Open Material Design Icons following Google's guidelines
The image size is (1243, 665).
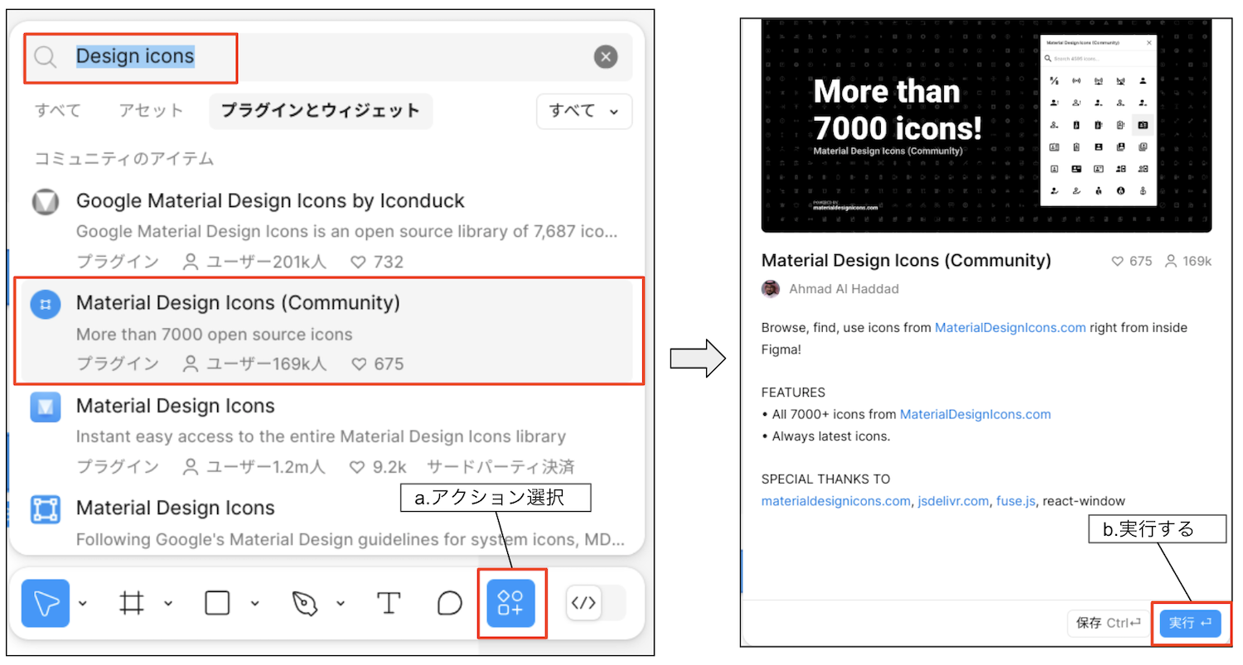[x=329, y=522]
